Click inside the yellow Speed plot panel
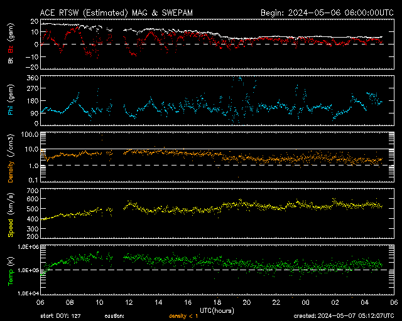402x321 pixels. coord(217,213)
